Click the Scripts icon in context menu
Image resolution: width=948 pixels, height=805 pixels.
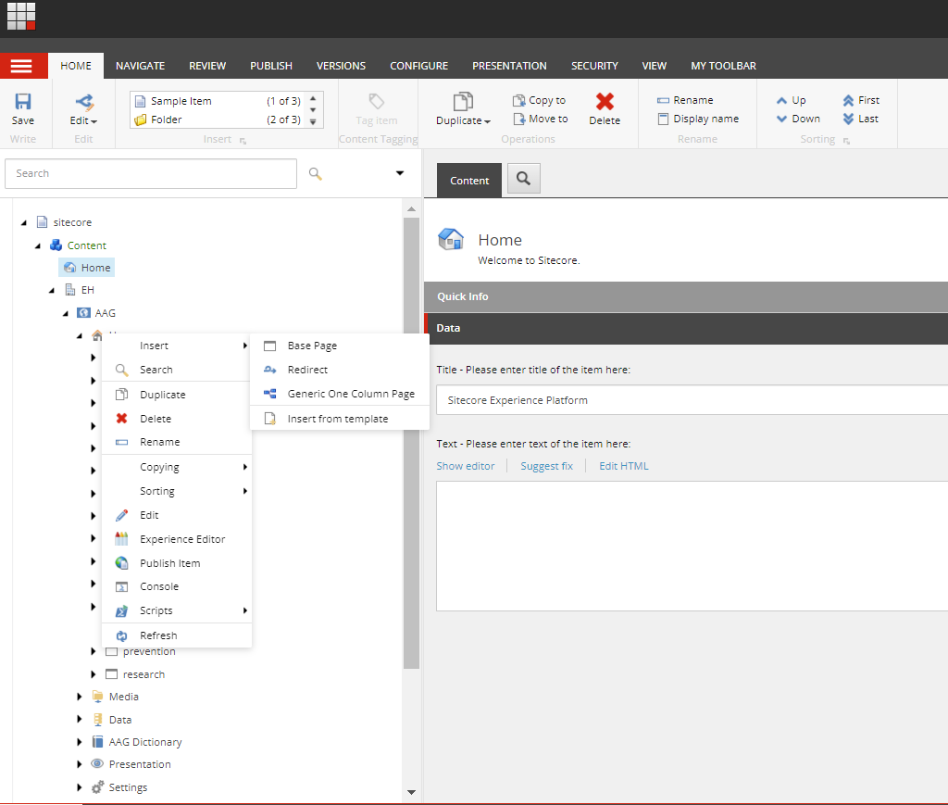tap(121, 610)
